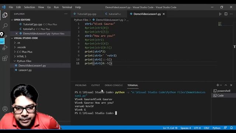The height and width of the screenshot is (133, 236).
Task: Place cursor on code line 8 print(str1*2)
Action: click(x=95, y=52)
